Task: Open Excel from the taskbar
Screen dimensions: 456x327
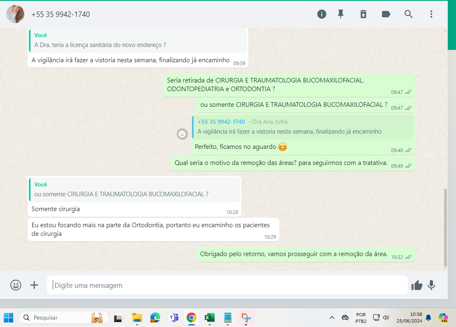Action: 209,318
